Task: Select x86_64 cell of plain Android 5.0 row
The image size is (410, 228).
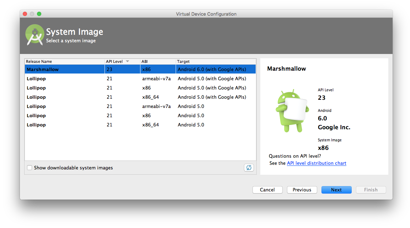Action: [158, 125]
